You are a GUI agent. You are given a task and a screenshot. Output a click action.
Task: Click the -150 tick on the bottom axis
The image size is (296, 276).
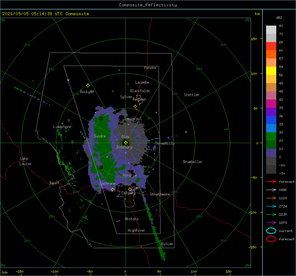pyautogui.click(x=19, y=271)
